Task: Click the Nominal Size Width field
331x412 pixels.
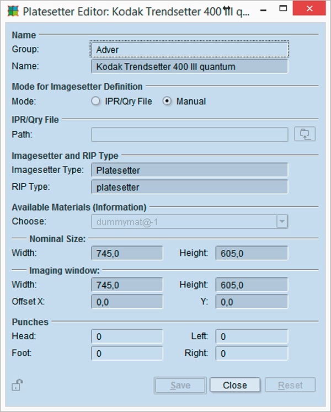Action: click(127, 253)
